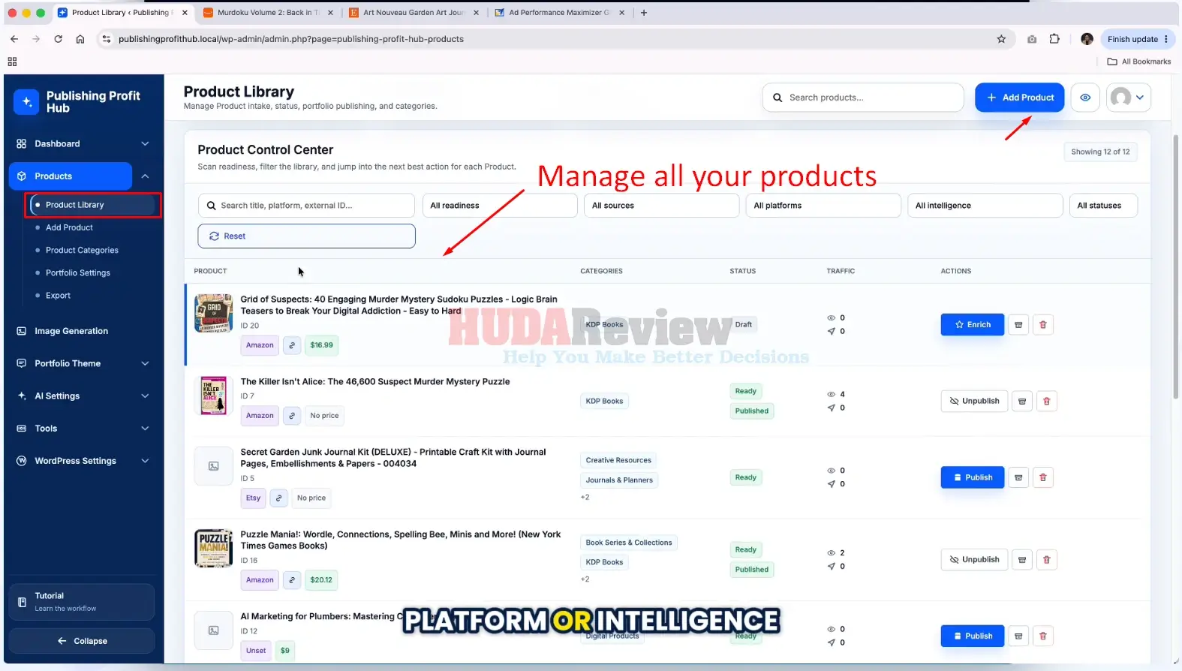Expand the AI Settings section
The width and height of the screenshot is (1182, 671).
coord(145,396)
